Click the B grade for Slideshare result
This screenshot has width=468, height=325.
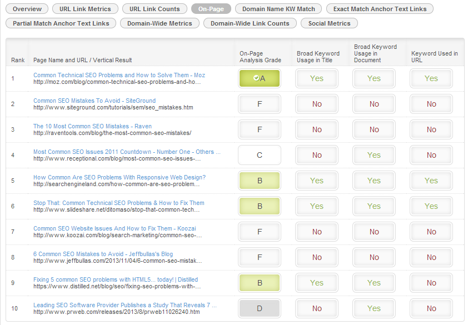[x=260, y=206]
